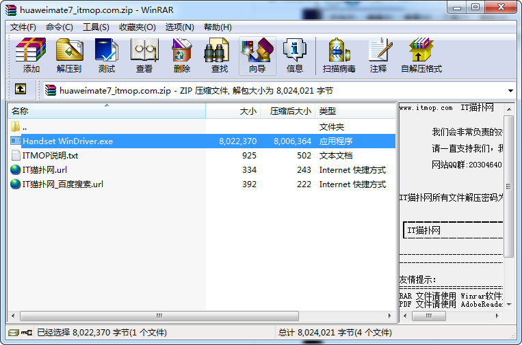Image resolution: width=522 pixels, height=345 pixels.
Task: Click type 文本文档 cell
Action: 335,156
